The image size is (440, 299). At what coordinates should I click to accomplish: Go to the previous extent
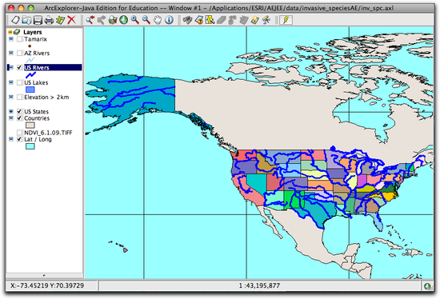(x=90, y=20)
